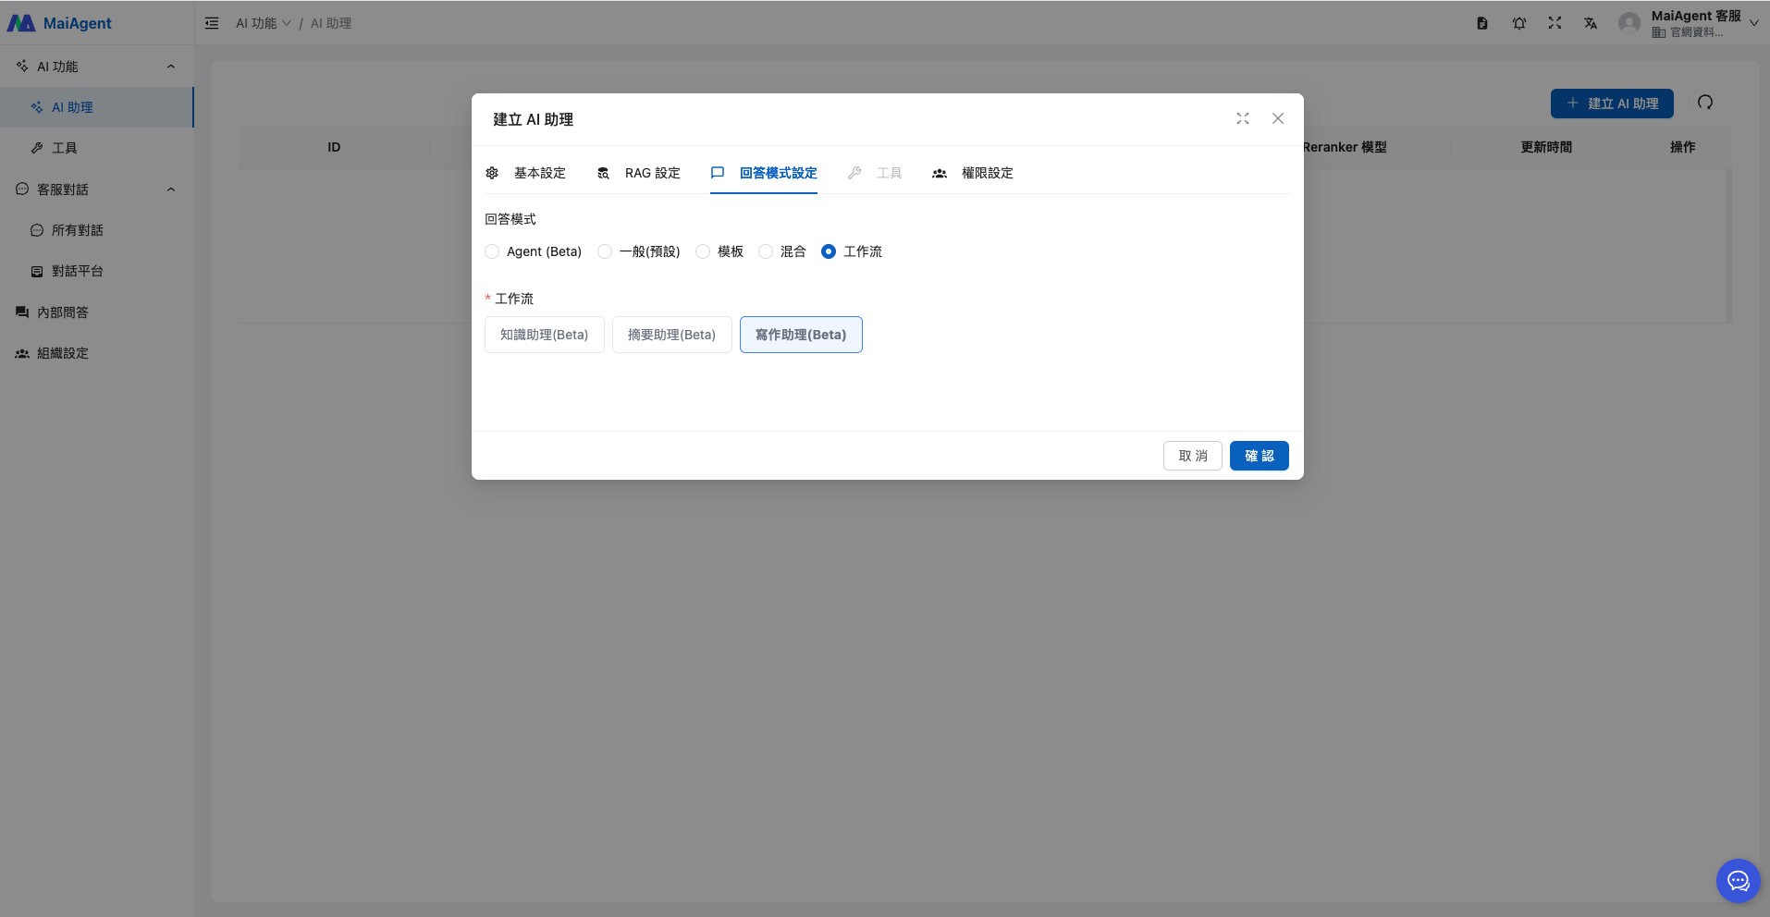Open the document icon in header
Viewport: 1770px width, 917px height.
click(x=1482, y=23)
